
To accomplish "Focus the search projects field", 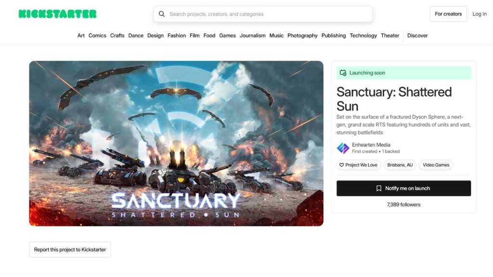I will coord(263,14).
